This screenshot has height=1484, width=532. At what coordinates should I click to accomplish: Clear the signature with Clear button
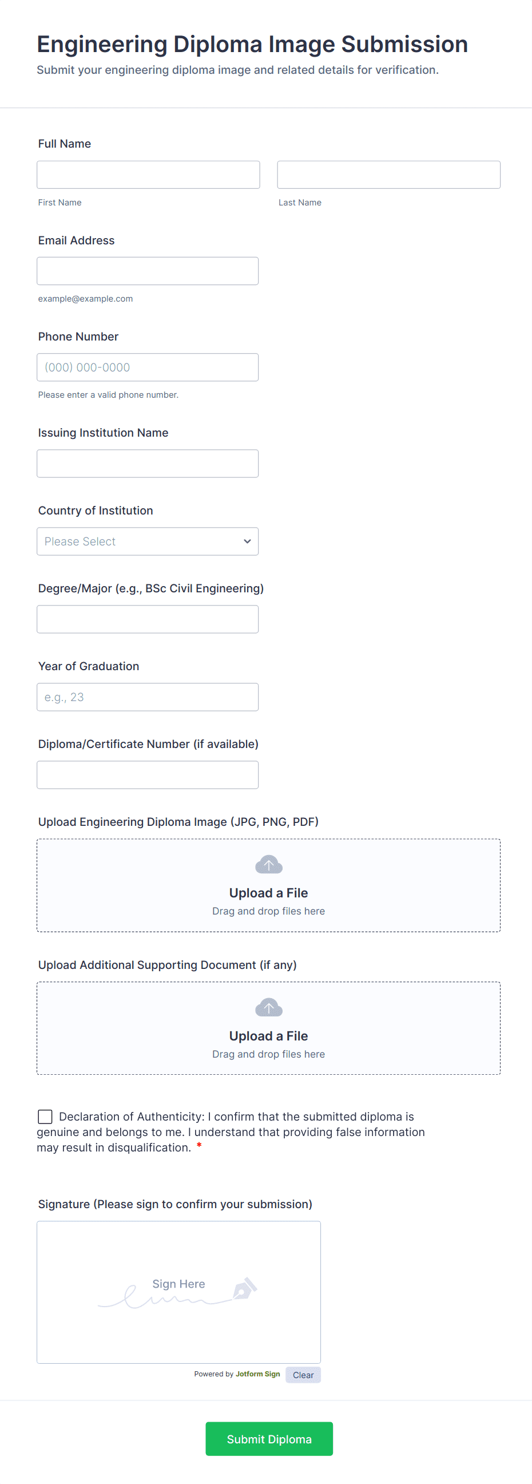click(303, 1375)
